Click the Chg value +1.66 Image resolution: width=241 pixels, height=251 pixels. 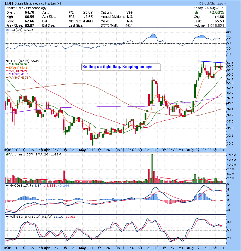tap(219, 17)
